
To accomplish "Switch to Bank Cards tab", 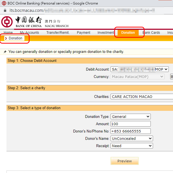I will tap(151, 33).
